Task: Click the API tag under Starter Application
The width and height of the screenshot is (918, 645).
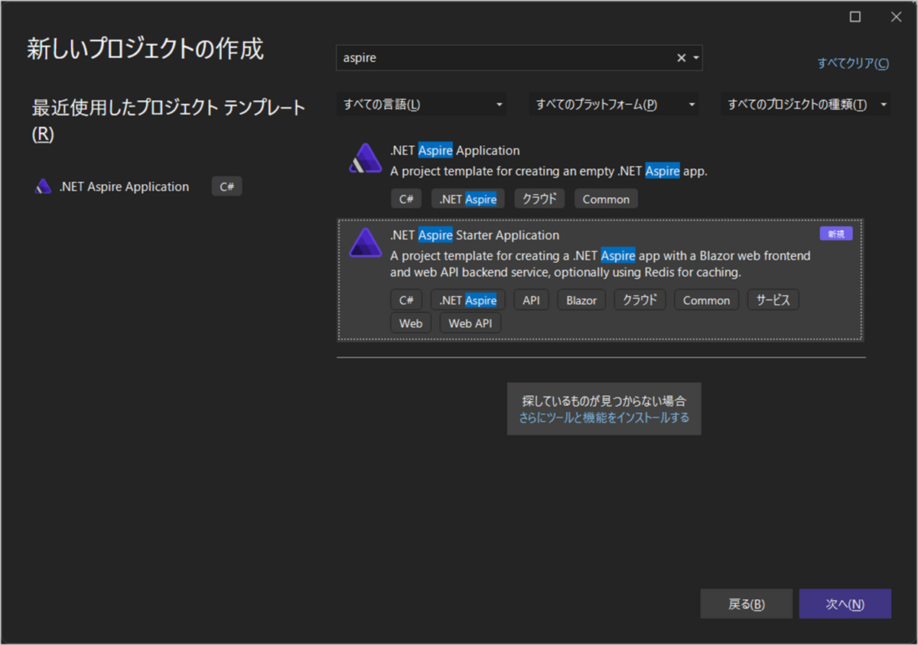Action: point(531,300)
